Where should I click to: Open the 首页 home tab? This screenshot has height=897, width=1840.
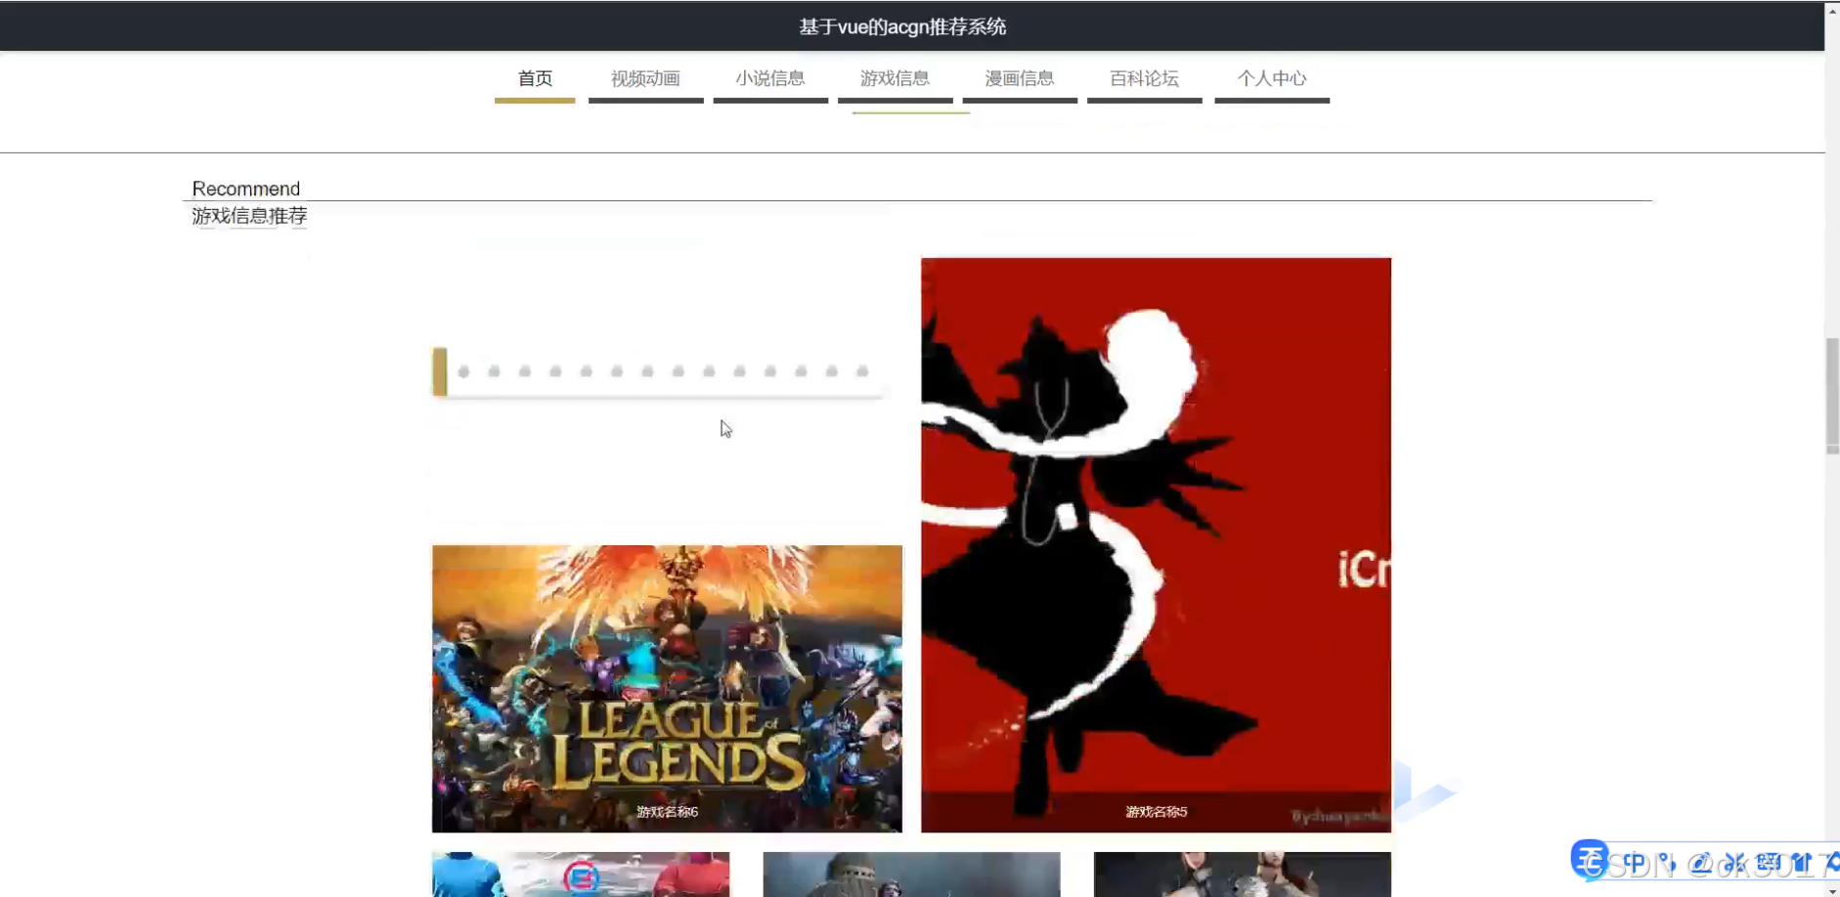click(535, 79)
